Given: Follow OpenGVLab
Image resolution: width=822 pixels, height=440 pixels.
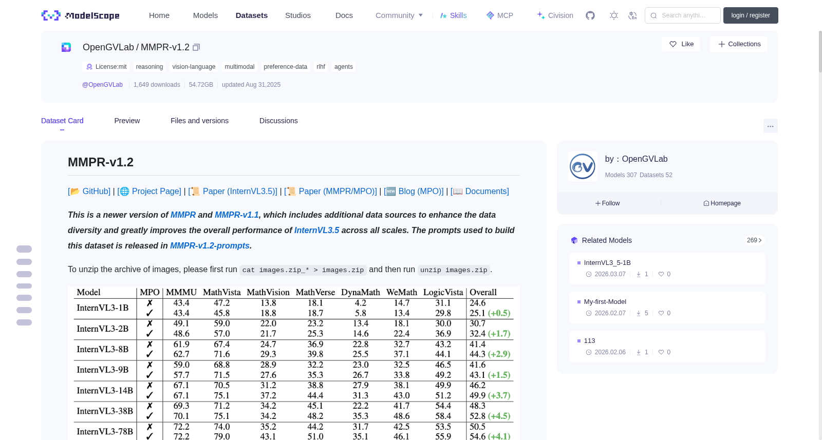Looking at the screenshot, I should [608, 203].
